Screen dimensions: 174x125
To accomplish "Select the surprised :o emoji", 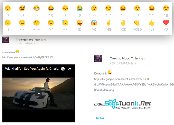I will [x=94, y=8].
